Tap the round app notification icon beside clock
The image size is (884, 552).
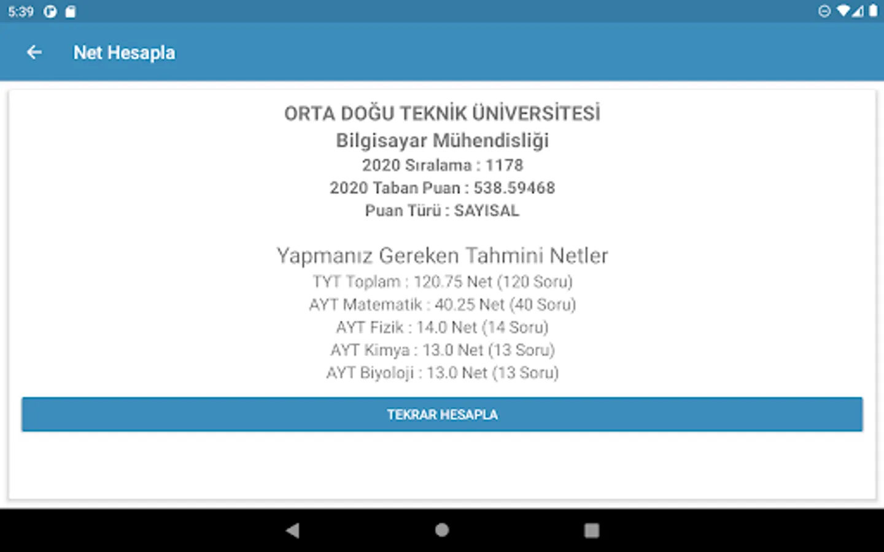tap(50, 12)
